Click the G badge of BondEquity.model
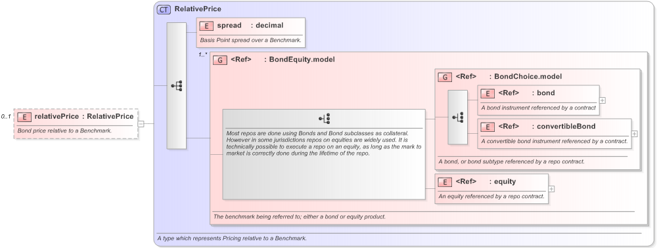 pos(220,60)
